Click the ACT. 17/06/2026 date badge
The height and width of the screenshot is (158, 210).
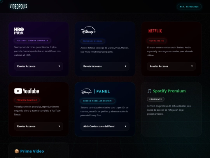(x=189, y=7)
